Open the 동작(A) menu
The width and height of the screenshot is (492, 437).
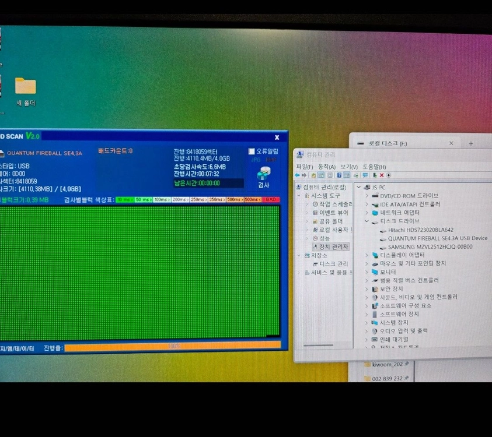(x=327, y=167)
